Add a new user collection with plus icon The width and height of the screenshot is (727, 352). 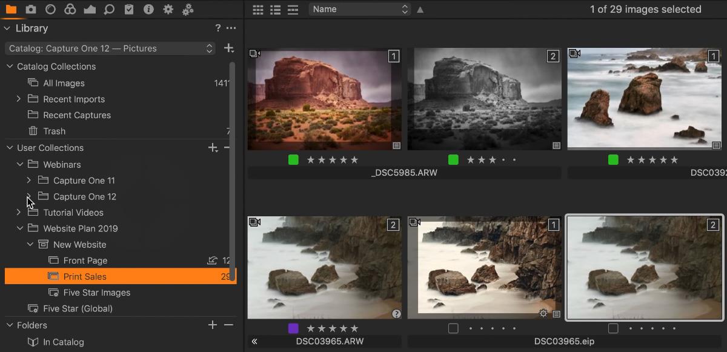[x=213, y=148]
